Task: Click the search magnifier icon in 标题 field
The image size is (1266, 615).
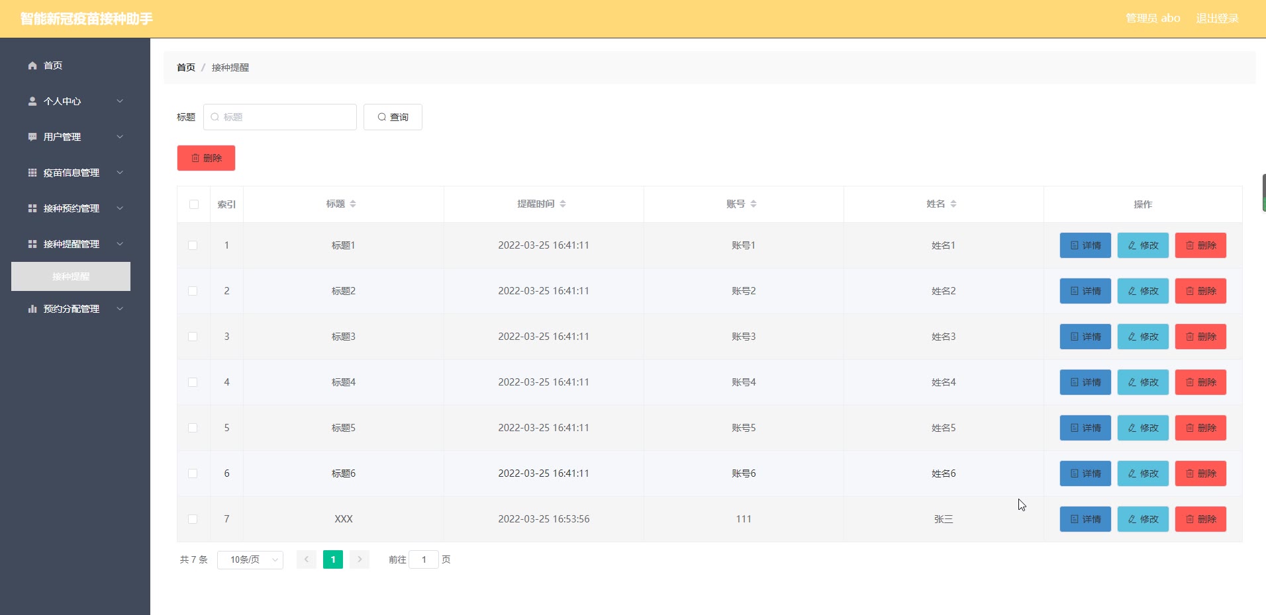Action: pos(215,117)
